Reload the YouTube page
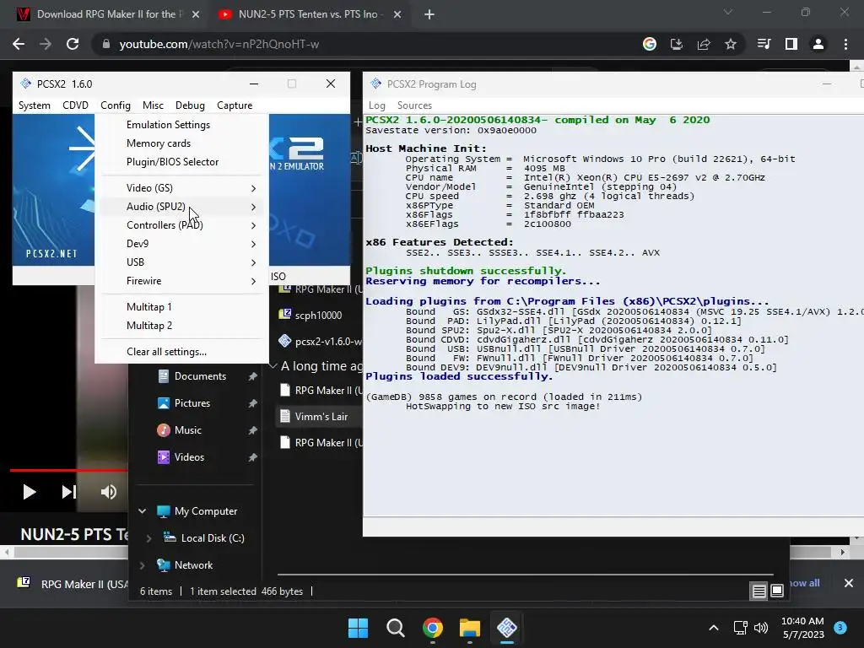The height and width of the screenshot is (648, 864). pyautogui.click(x=73, y=44)
